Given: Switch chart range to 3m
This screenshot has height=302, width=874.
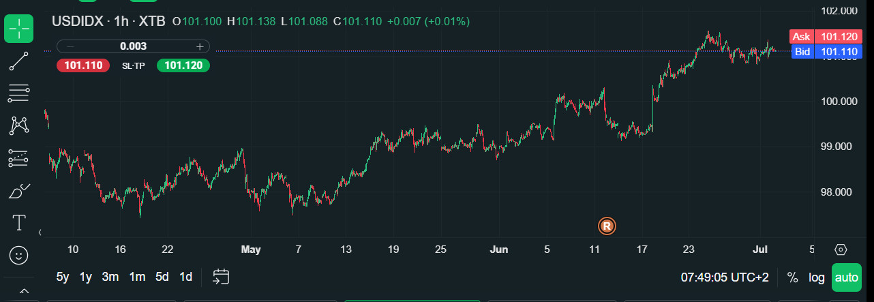Looking at the screenshot, I should (x=110, y=277).
